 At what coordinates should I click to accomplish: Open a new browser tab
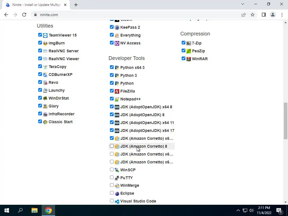pos(76,5)
